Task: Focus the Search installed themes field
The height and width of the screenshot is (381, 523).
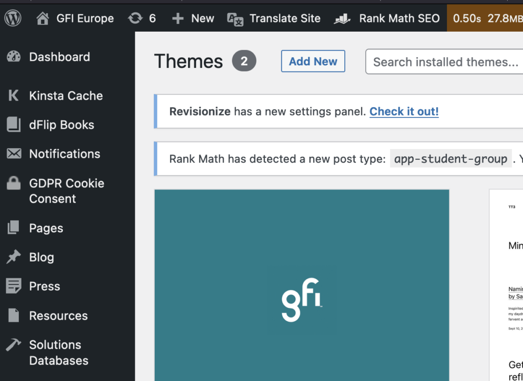Action: pyautogui.click(x=444, y=62)
